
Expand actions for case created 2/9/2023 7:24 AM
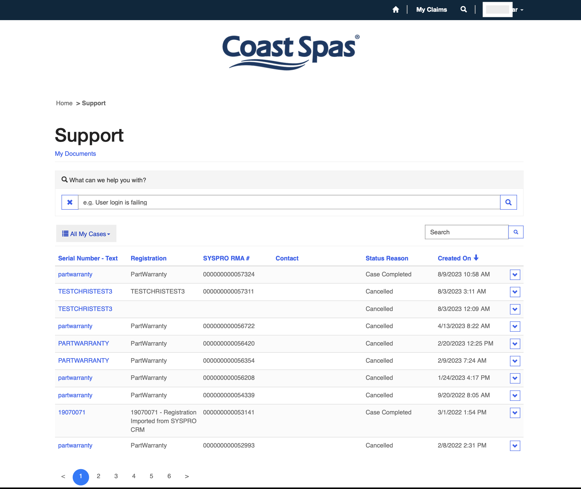[x=515, y=361]
